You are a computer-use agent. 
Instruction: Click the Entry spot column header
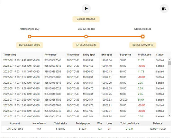tap(89, 55)
